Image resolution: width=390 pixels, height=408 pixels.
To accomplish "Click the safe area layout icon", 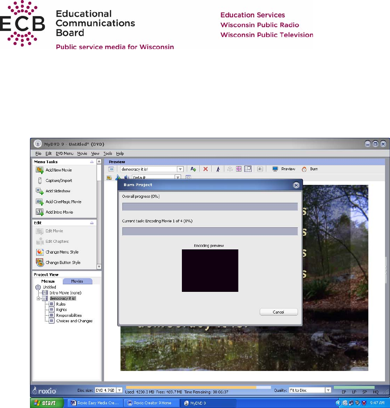I will coord(248,169).
